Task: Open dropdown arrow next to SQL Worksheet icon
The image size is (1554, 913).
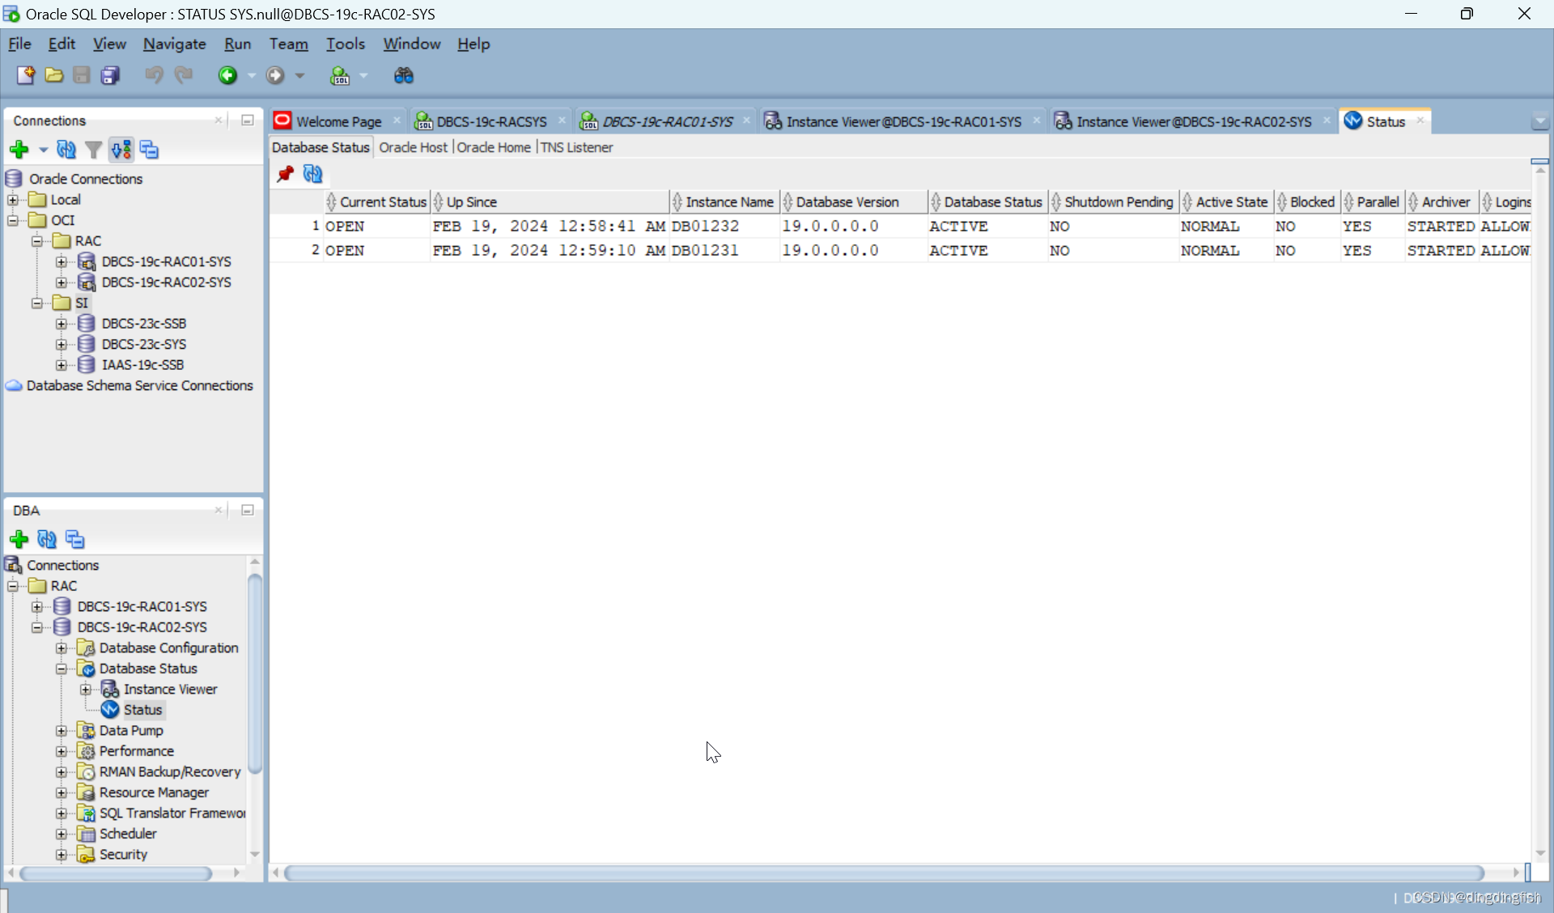Action: (x=364, y=75)
